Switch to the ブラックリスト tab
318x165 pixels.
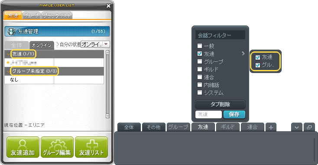57,16
